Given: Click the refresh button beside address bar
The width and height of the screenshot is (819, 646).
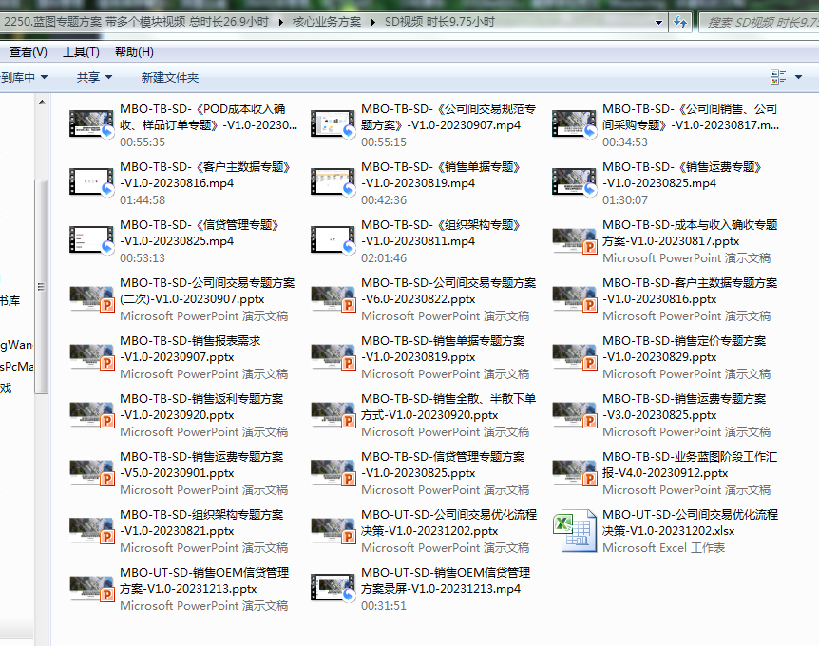Looking at the screenshot, I should pos(680,22).
